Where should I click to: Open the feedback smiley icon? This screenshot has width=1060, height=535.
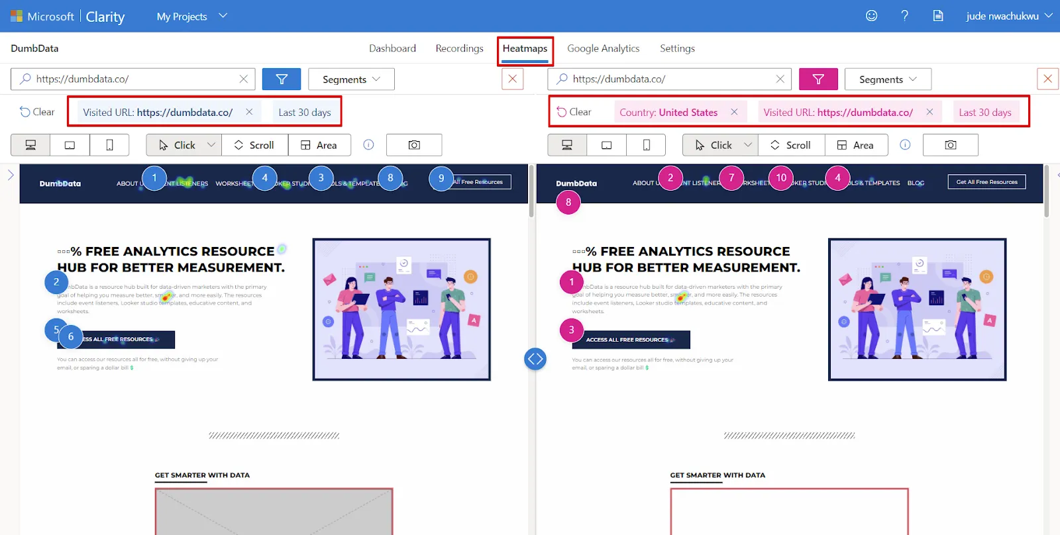pyautogui.click(x=872, y=16)
